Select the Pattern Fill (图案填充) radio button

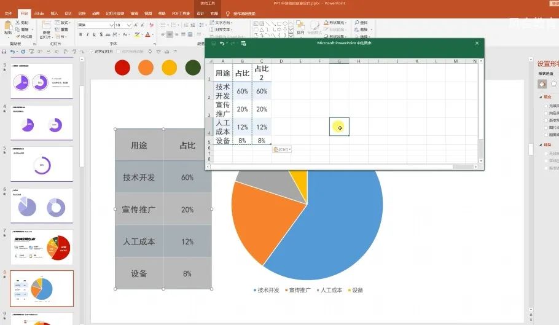tap(546, 135)
